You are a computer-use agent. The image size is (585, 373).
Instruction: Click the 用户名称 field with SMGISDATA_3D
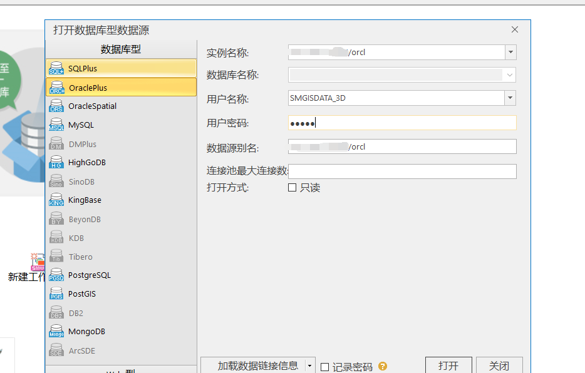pyautogui.click(x=397, y=98)
